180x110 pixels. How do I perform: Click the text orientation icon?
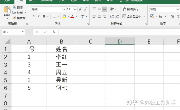(x=112, y=9)
